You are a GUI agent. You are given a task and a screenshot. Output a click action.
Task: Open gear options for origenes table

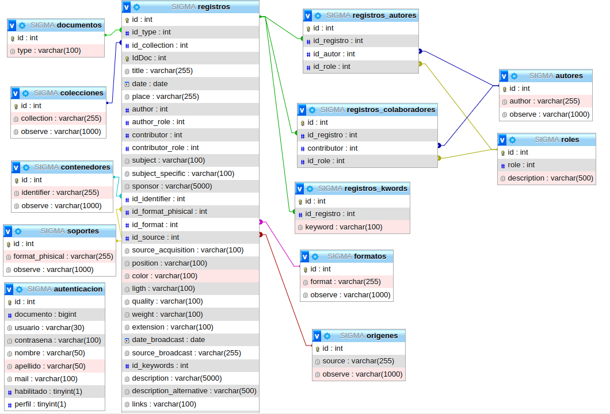(x=327, y=336)
